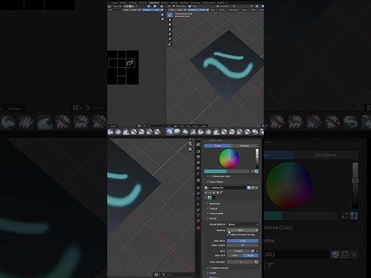
Task: Click the View menu in viewport header
Action: coord(195,6)
